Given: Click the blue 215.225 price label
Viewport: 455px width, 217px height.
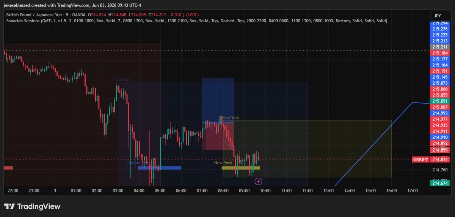Looking at the screenshot, I should pos(440,35).
